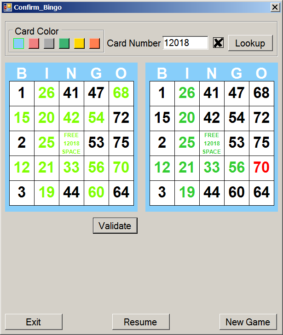Select the green card color swatch
283x335 pixels.
point(64,44)
